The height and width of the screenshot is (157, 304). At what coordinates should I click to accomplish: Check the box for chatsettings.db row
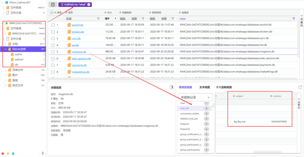tap(53, 72)
